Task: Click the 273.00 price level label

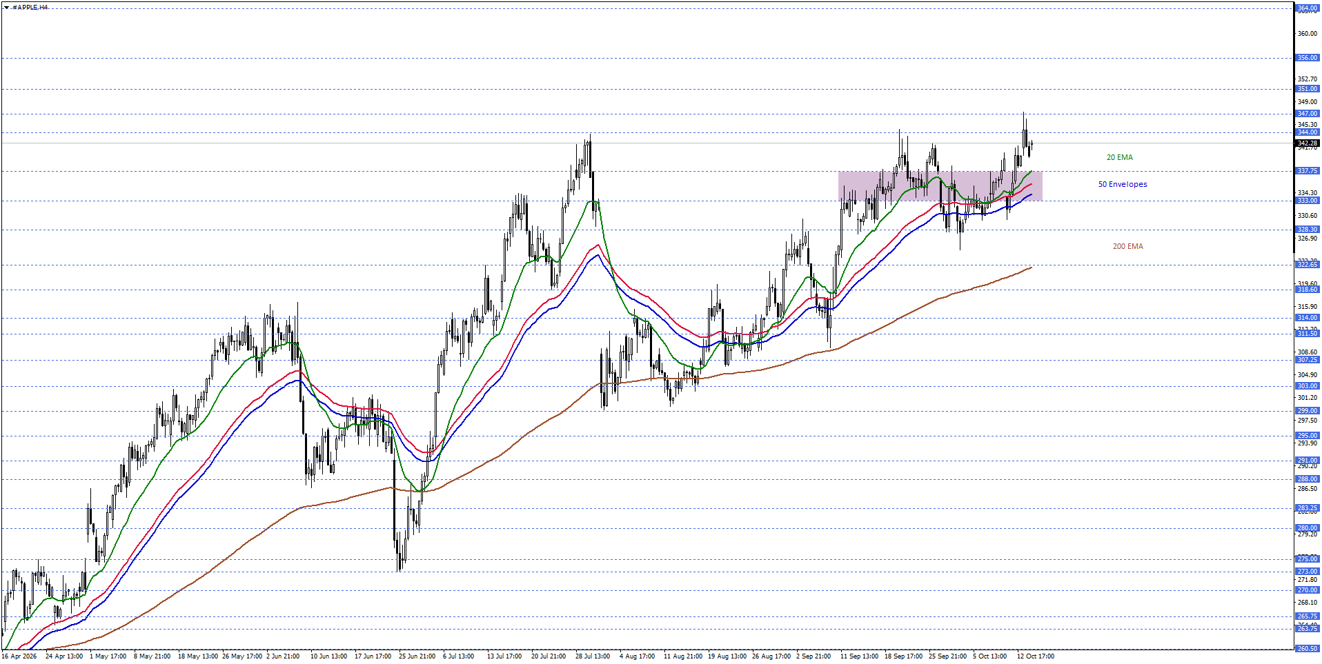Action: point(1308,572)
